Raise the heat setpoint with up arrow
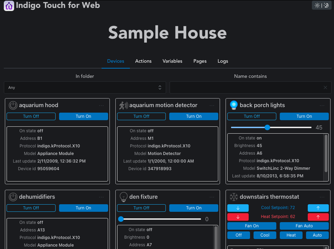 click(318, 217)
